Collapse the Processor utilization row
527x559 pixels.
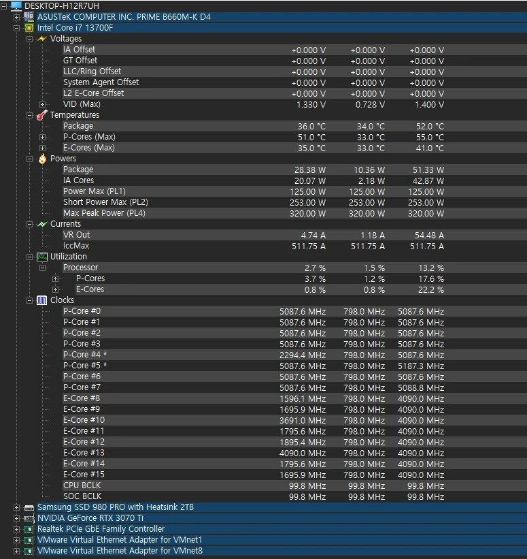[x=42, y=268]
